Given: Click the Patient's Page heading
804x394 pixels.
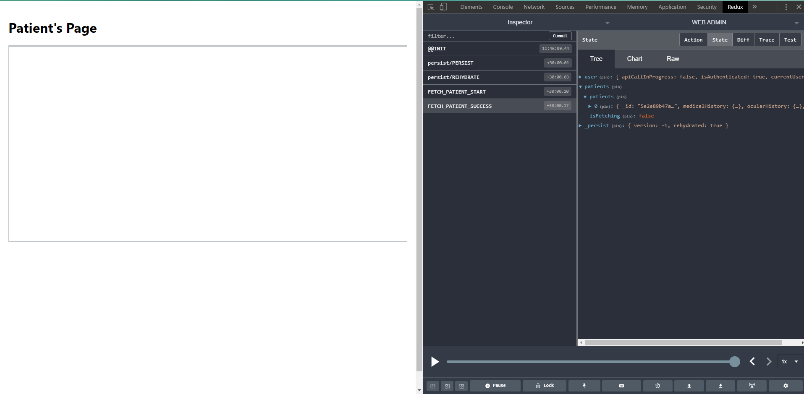Looking at the screenshot, I should click(52, 28).
